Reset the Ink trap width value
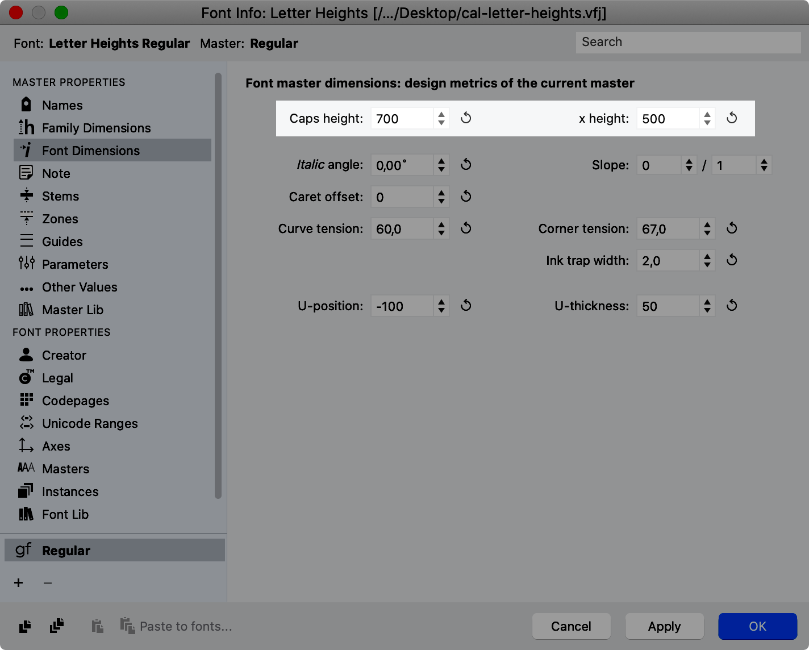Viewport: 809px width, 650px height. 732,260
